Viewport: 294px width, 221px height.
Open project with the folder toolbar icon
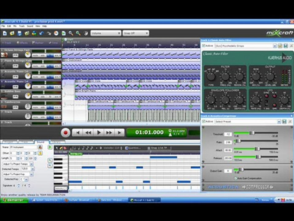pos(12,33)
